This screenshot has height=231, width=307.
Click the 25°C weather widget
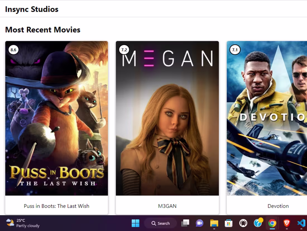click(17, 223)
